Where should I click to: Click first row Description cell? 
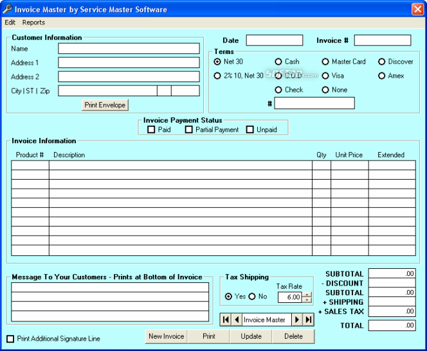[x=181, y=166]
